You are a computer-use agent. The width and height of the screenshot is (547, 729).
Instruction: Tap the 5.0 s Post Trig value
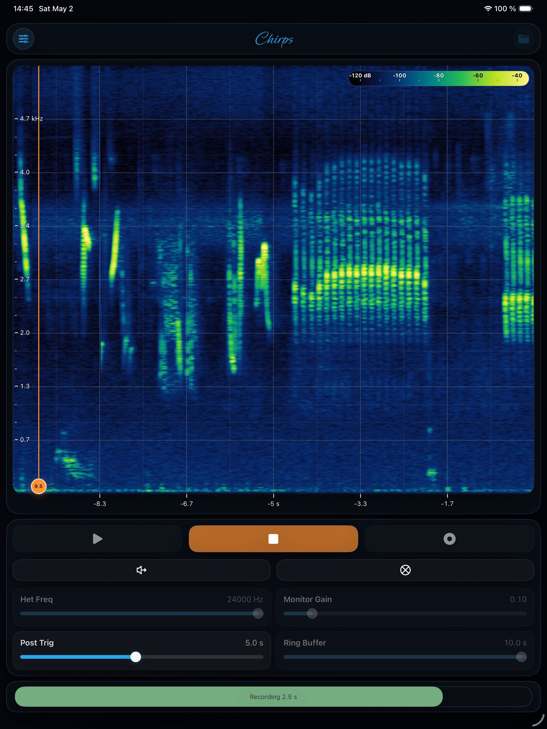click(254, 643)
